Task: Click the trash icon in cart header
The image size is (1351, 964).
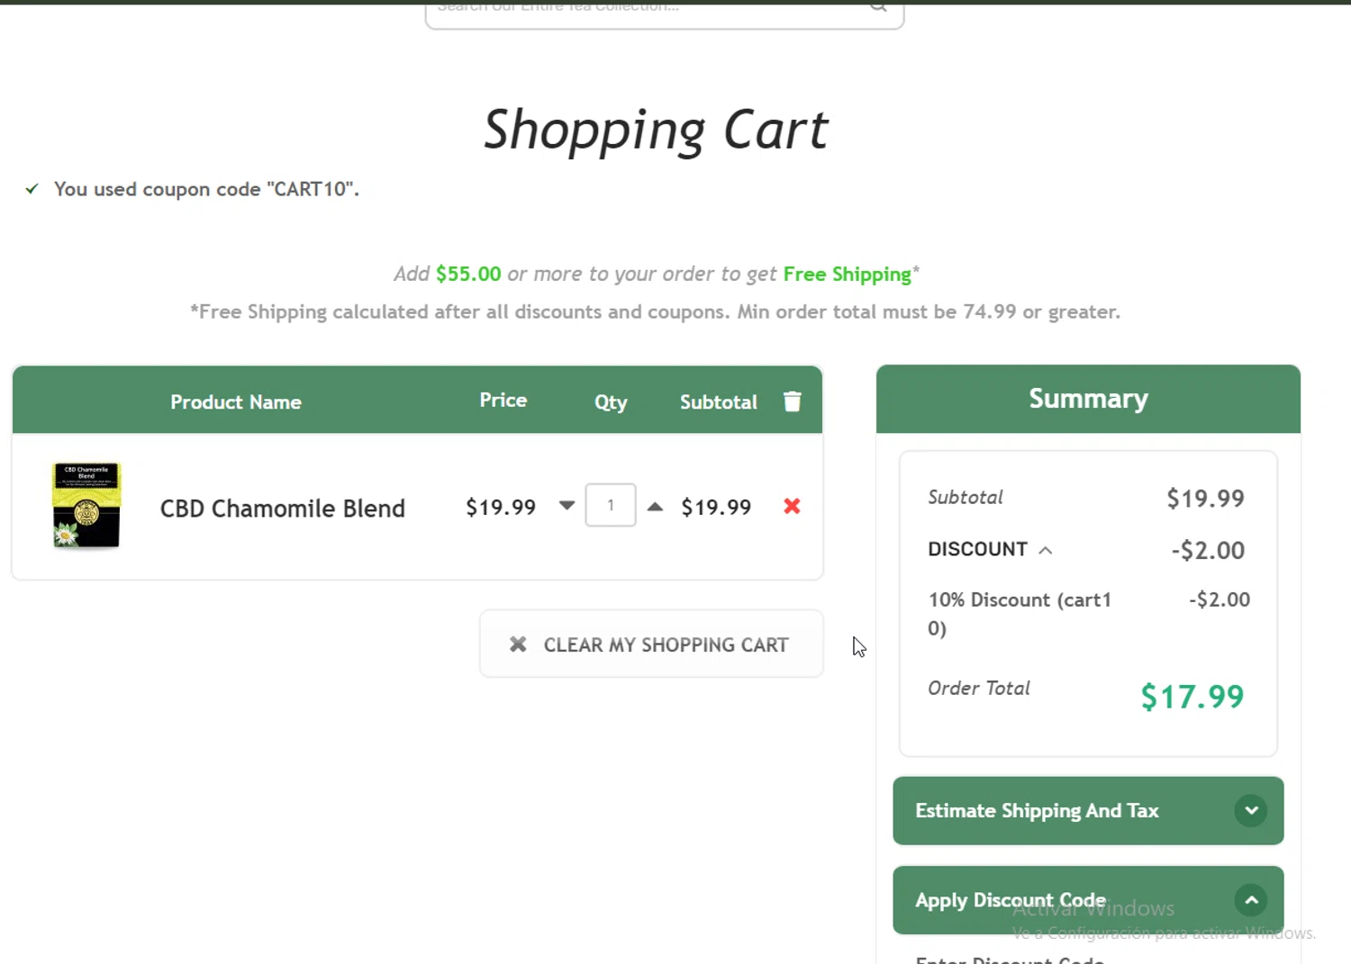Action: 792,401
